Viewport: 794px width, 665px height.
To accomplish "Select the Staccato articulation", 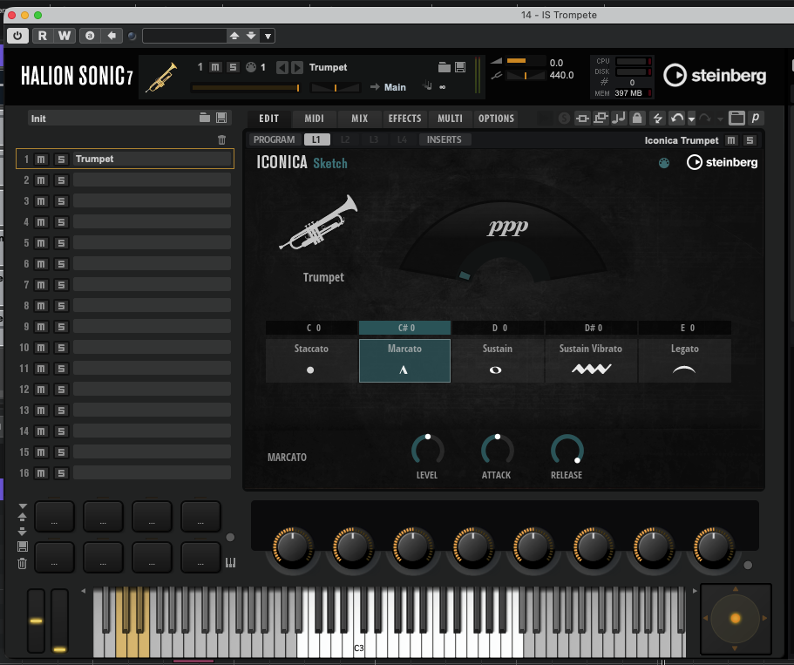I will tap(311, 360).
